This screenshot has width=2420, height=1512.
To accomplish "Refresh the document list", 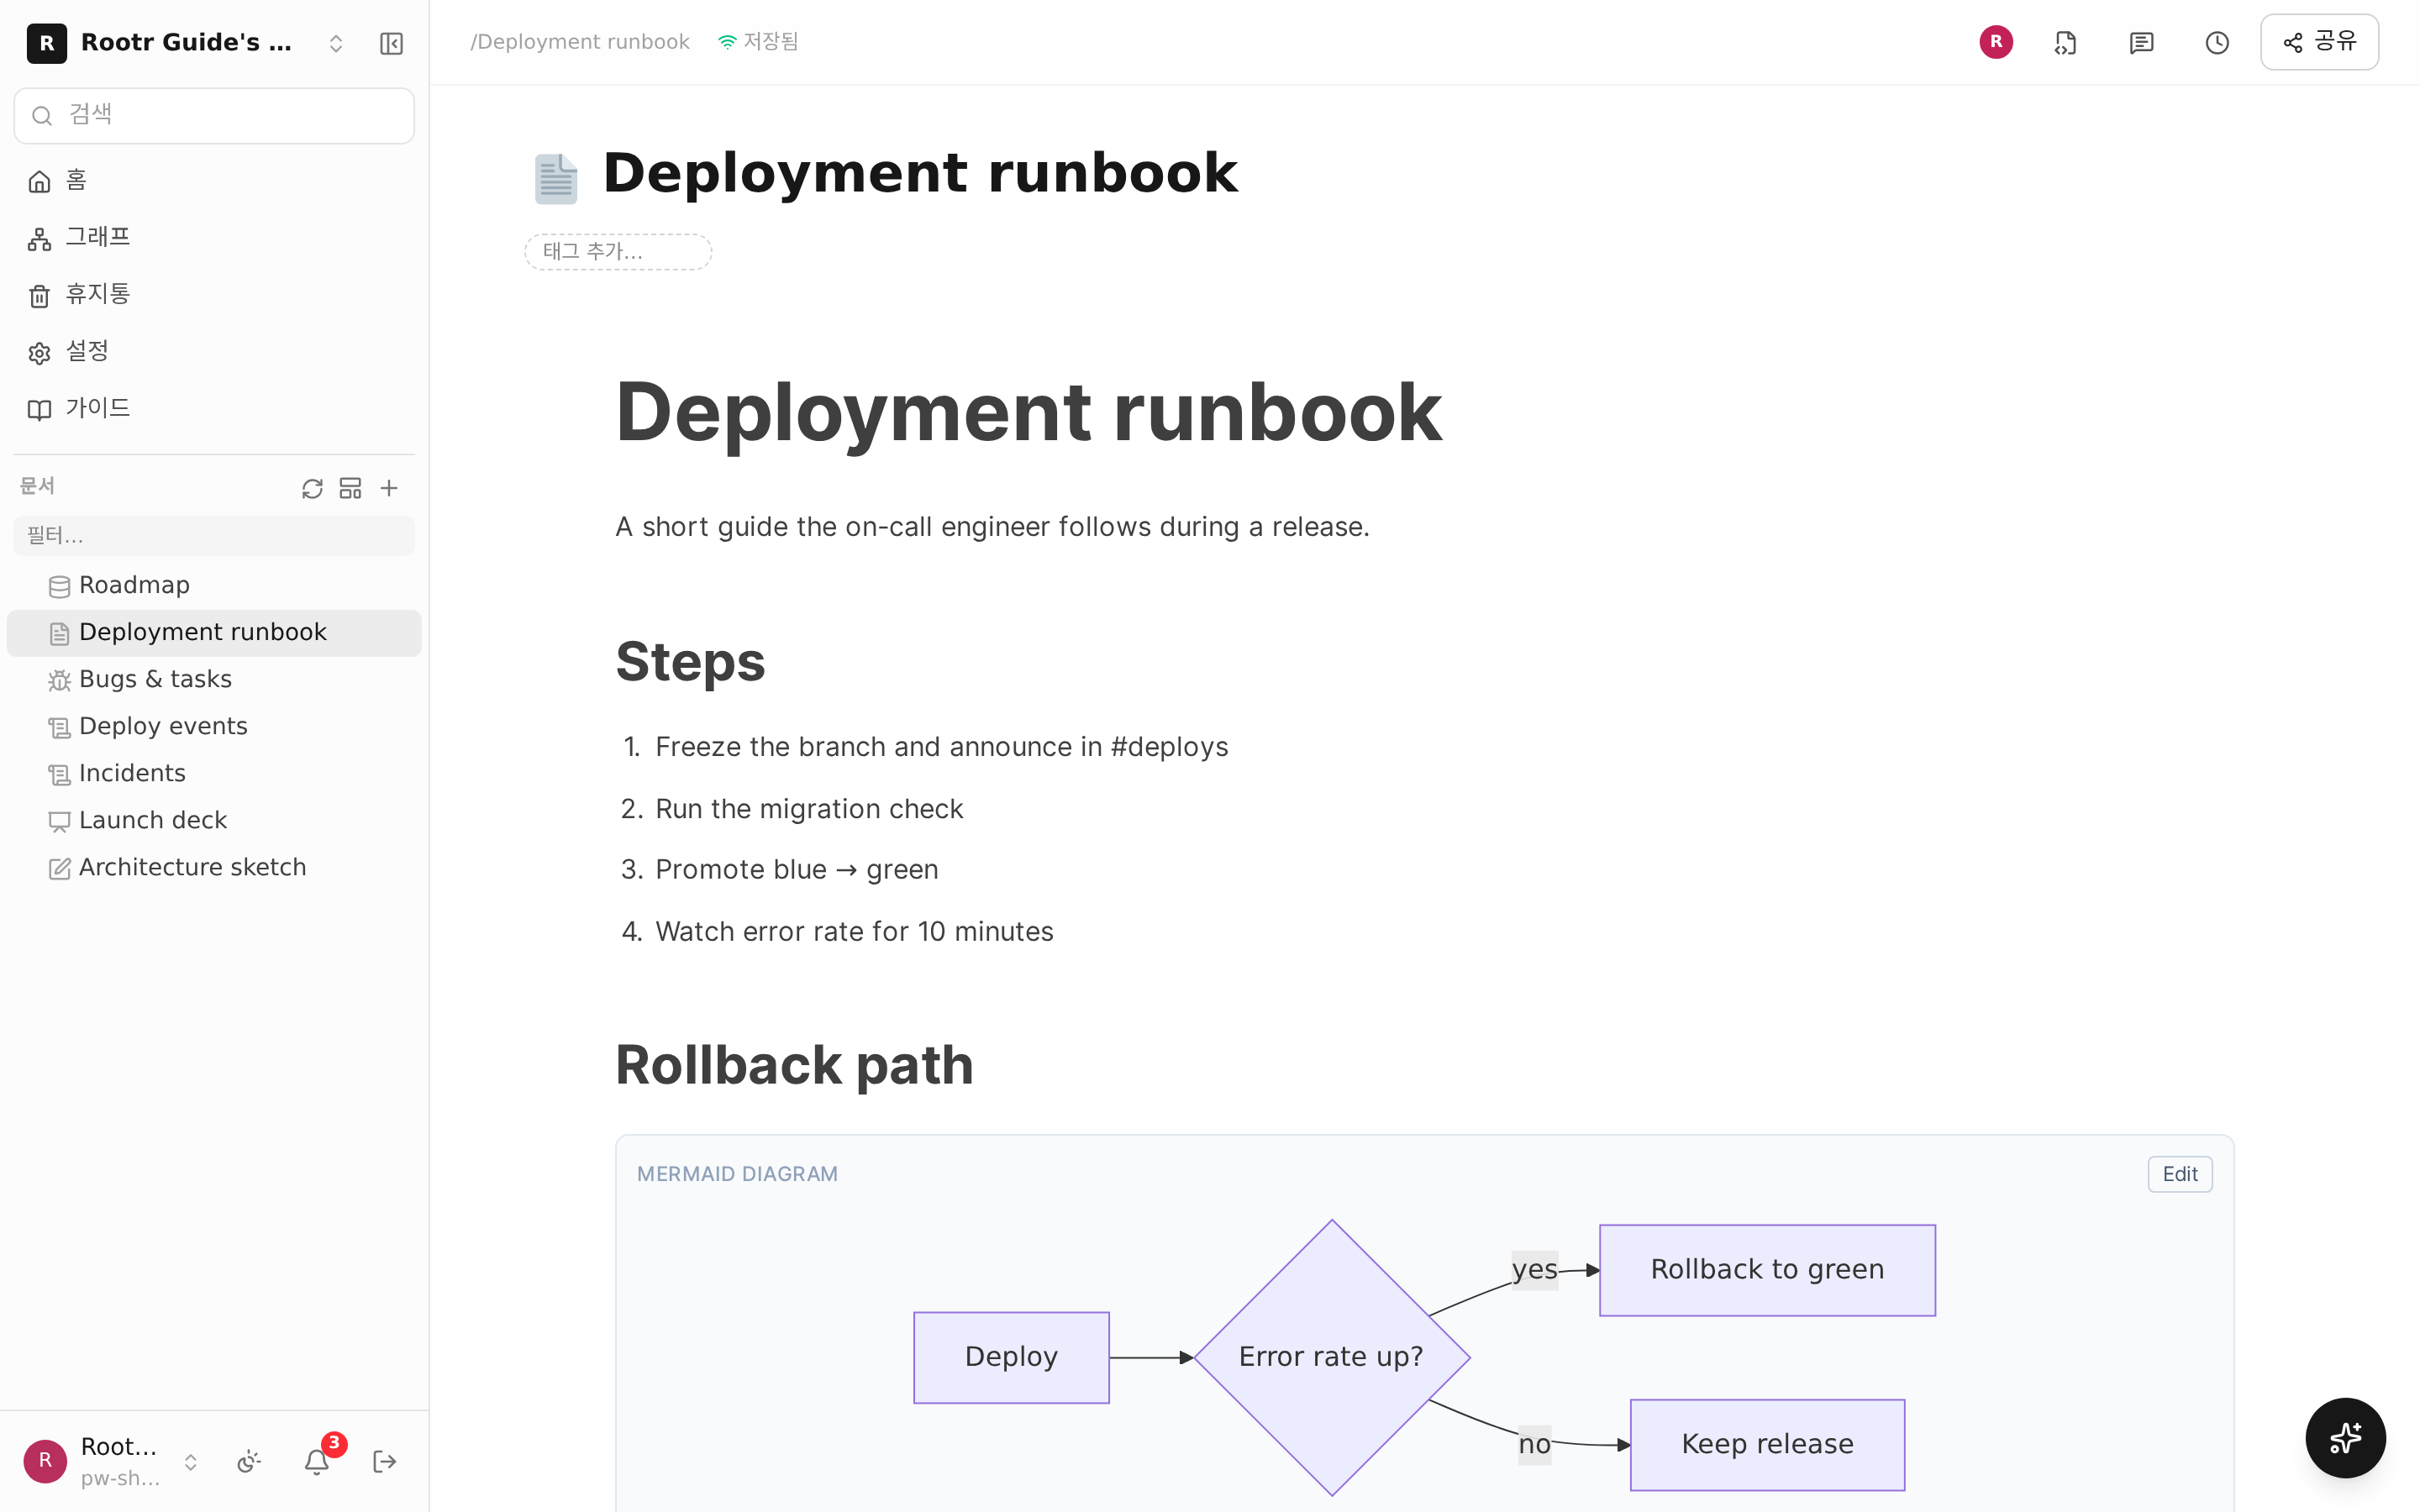I will click(312, 488).
